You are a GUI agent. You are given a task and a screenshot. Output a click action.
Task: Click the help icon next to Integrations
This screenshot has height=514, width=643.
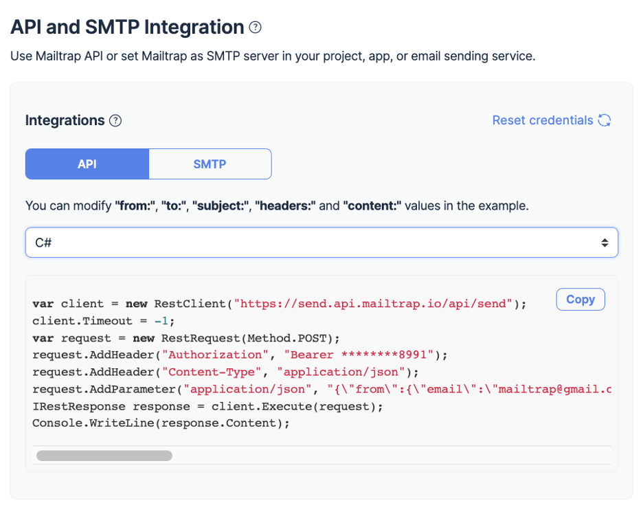point(115,121)
